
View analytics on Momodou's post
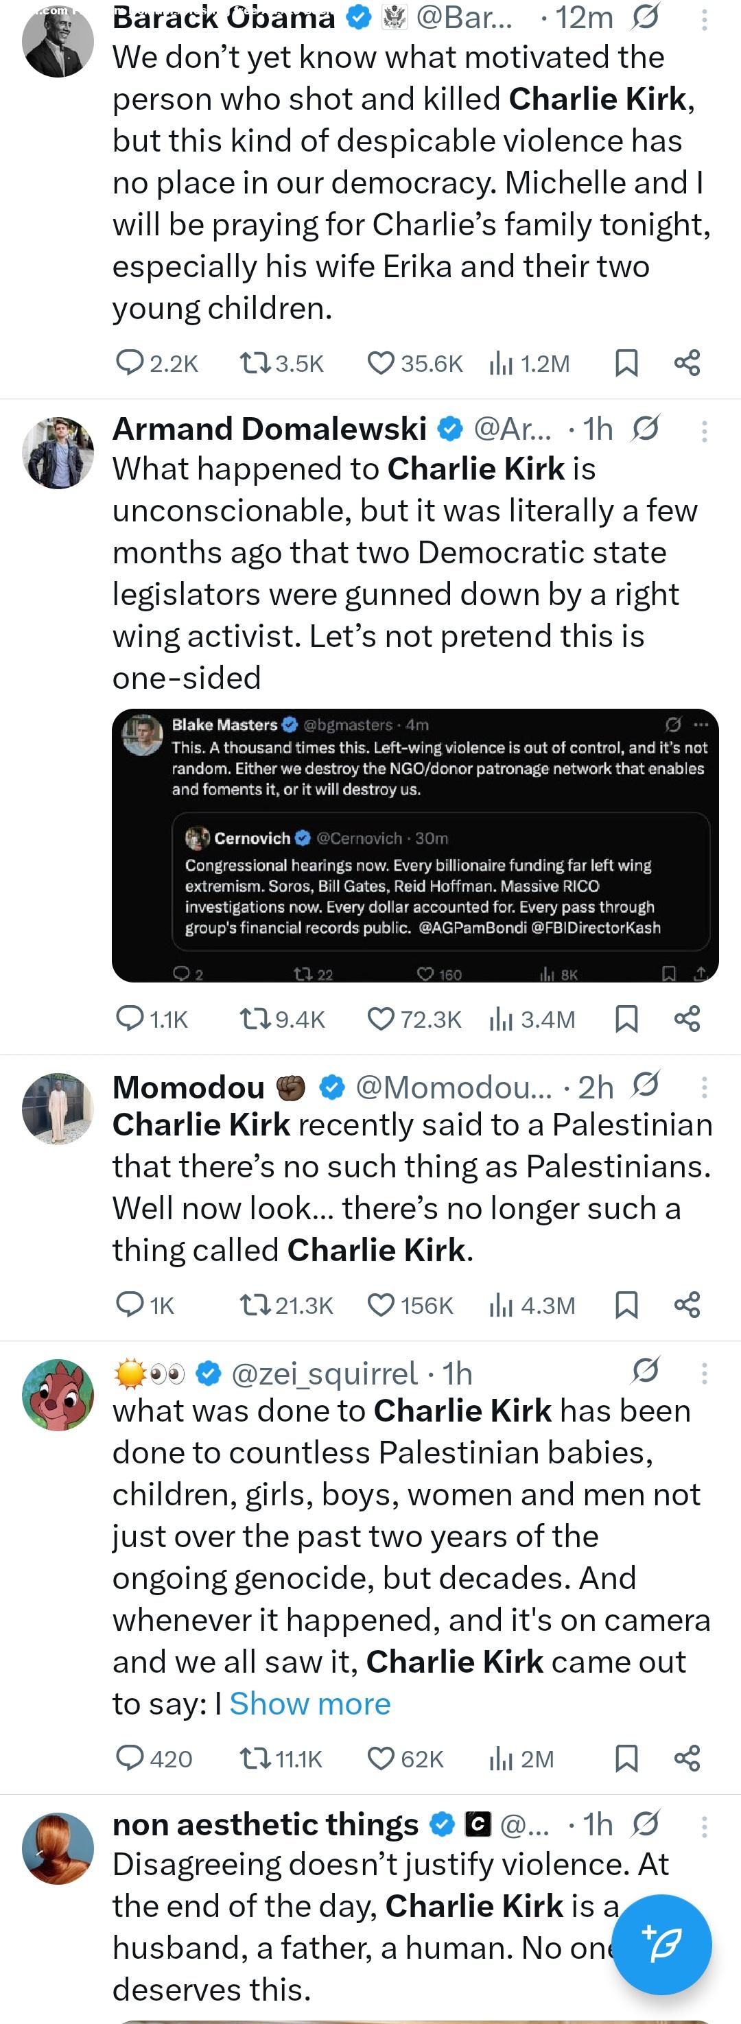click(x=501, y=1305)
